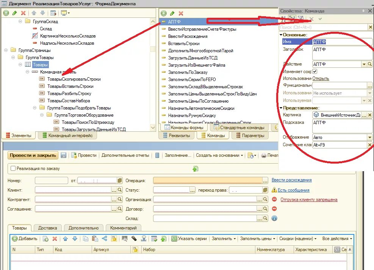This screenshot has height=270, width=374.
Task: Open the Действие dropdown arrow
Action: pos(364,64)
